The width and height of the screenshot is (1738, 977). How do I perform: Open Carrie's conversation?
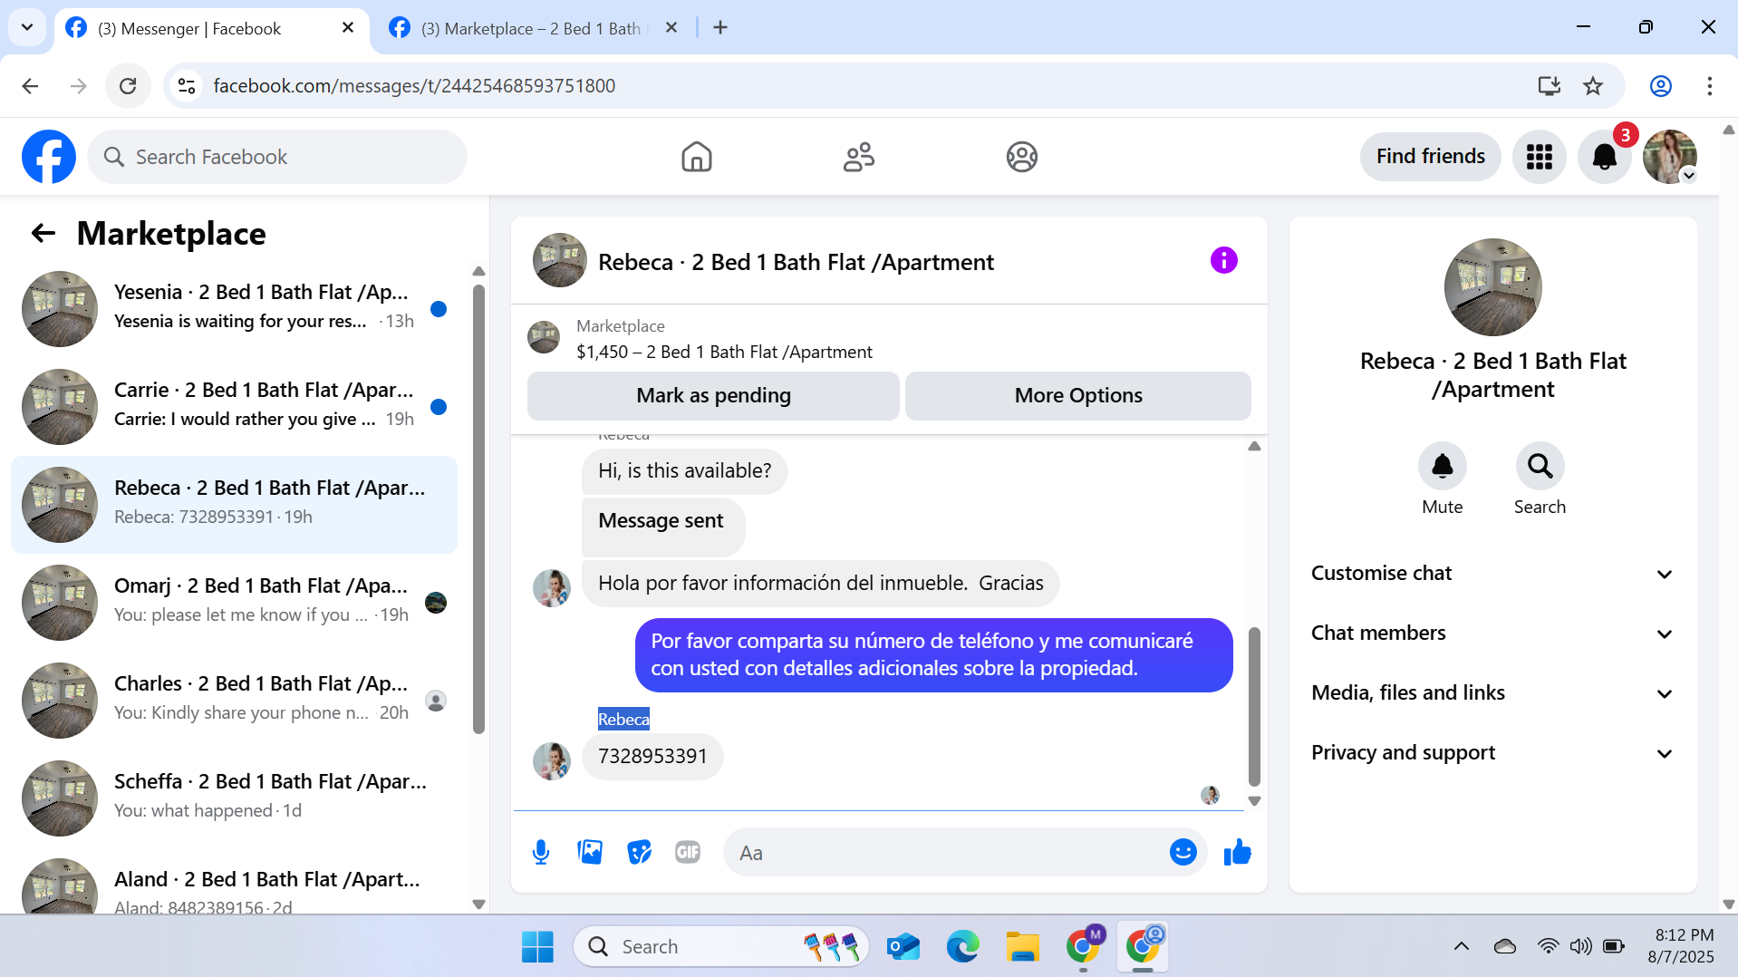(234, 406)
